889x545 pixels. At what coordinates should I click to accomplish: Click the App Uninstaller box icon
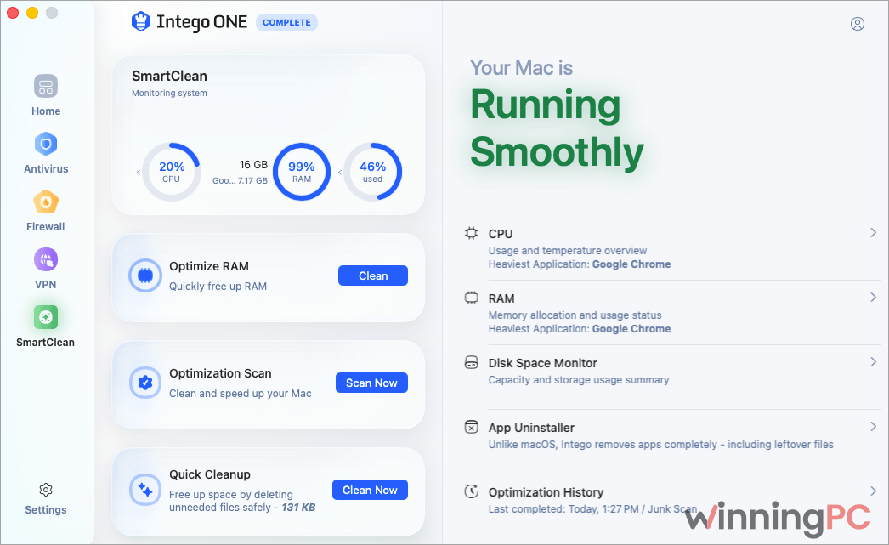click(x=471, y=427)
